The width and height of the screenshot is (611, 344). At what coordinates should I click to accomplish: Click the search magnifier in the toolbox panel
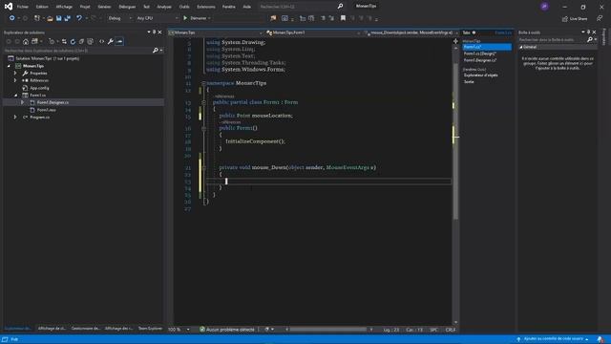[x=590, y=40]
